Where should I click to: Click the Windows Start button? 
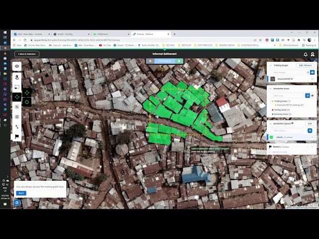coord(5,32)
